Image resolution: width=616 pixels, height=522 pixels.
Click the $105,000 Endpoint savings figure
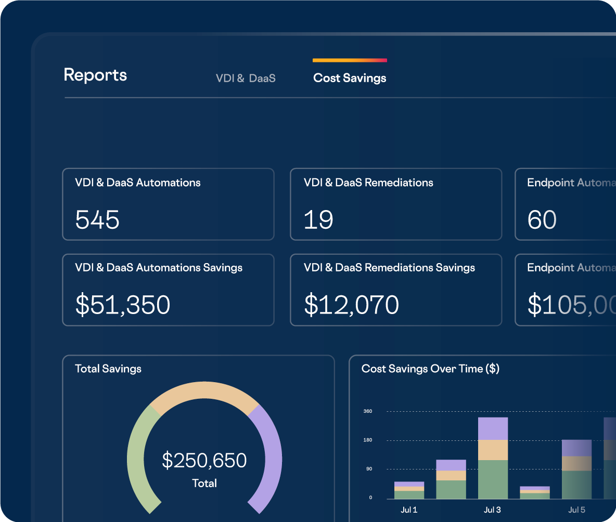(x=569, y=305)
